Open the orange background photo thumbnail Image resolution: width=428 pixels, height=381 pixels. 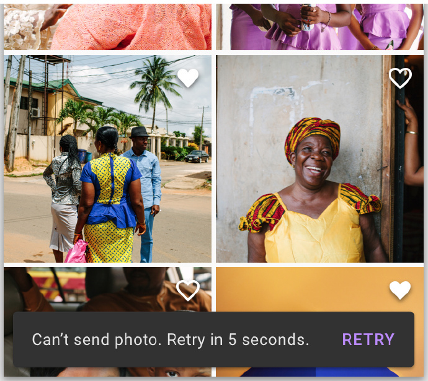coord(319,289)
